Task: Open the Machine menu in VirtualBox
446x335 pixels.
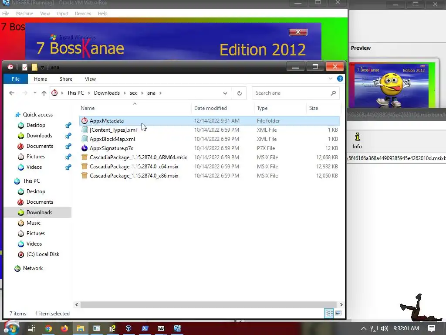Action: pos(24,14)
